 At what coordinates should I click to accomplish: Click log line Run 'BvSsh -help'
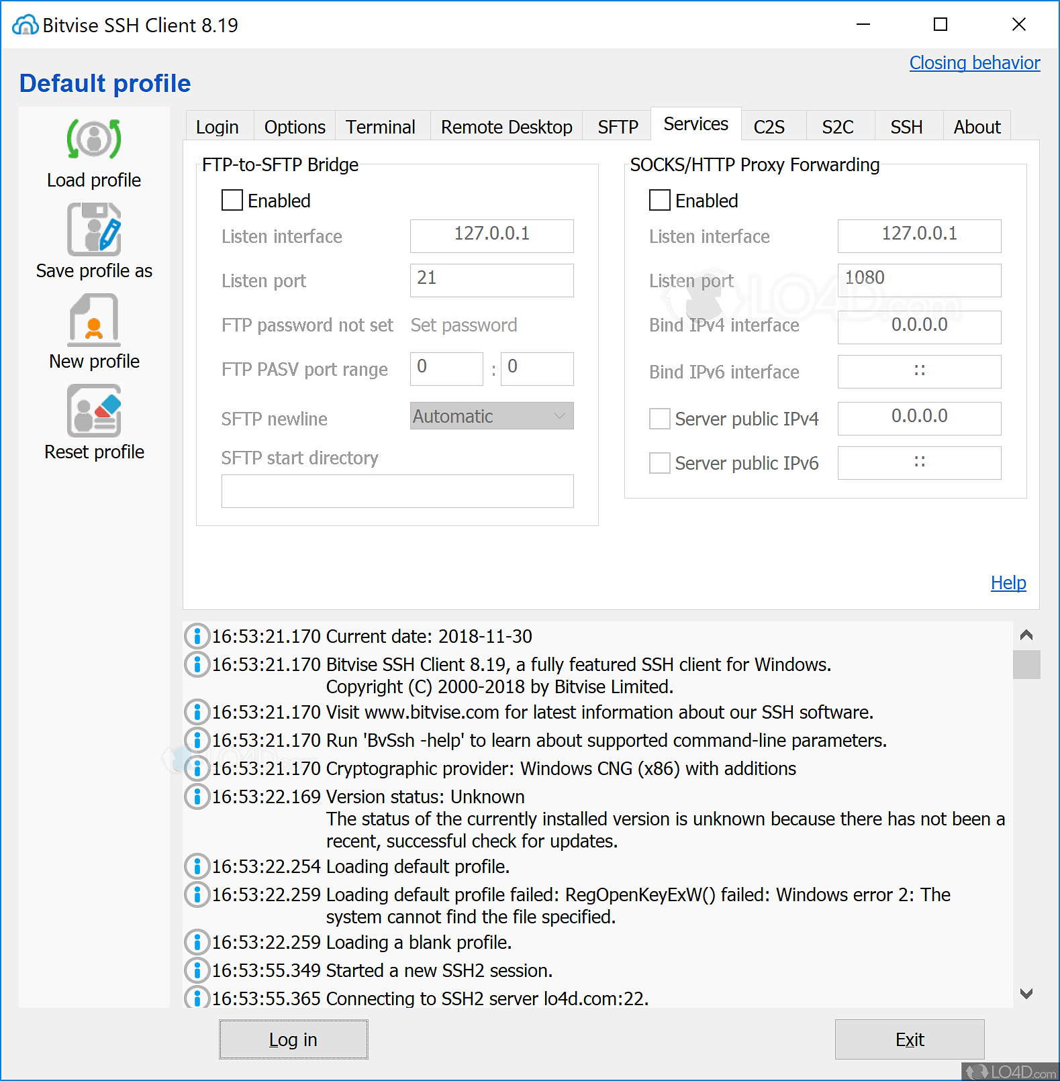tap(606, 740)
